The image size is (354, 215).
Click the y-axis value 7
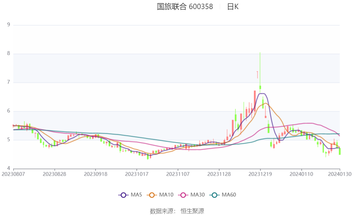click(x=8, y=82)
